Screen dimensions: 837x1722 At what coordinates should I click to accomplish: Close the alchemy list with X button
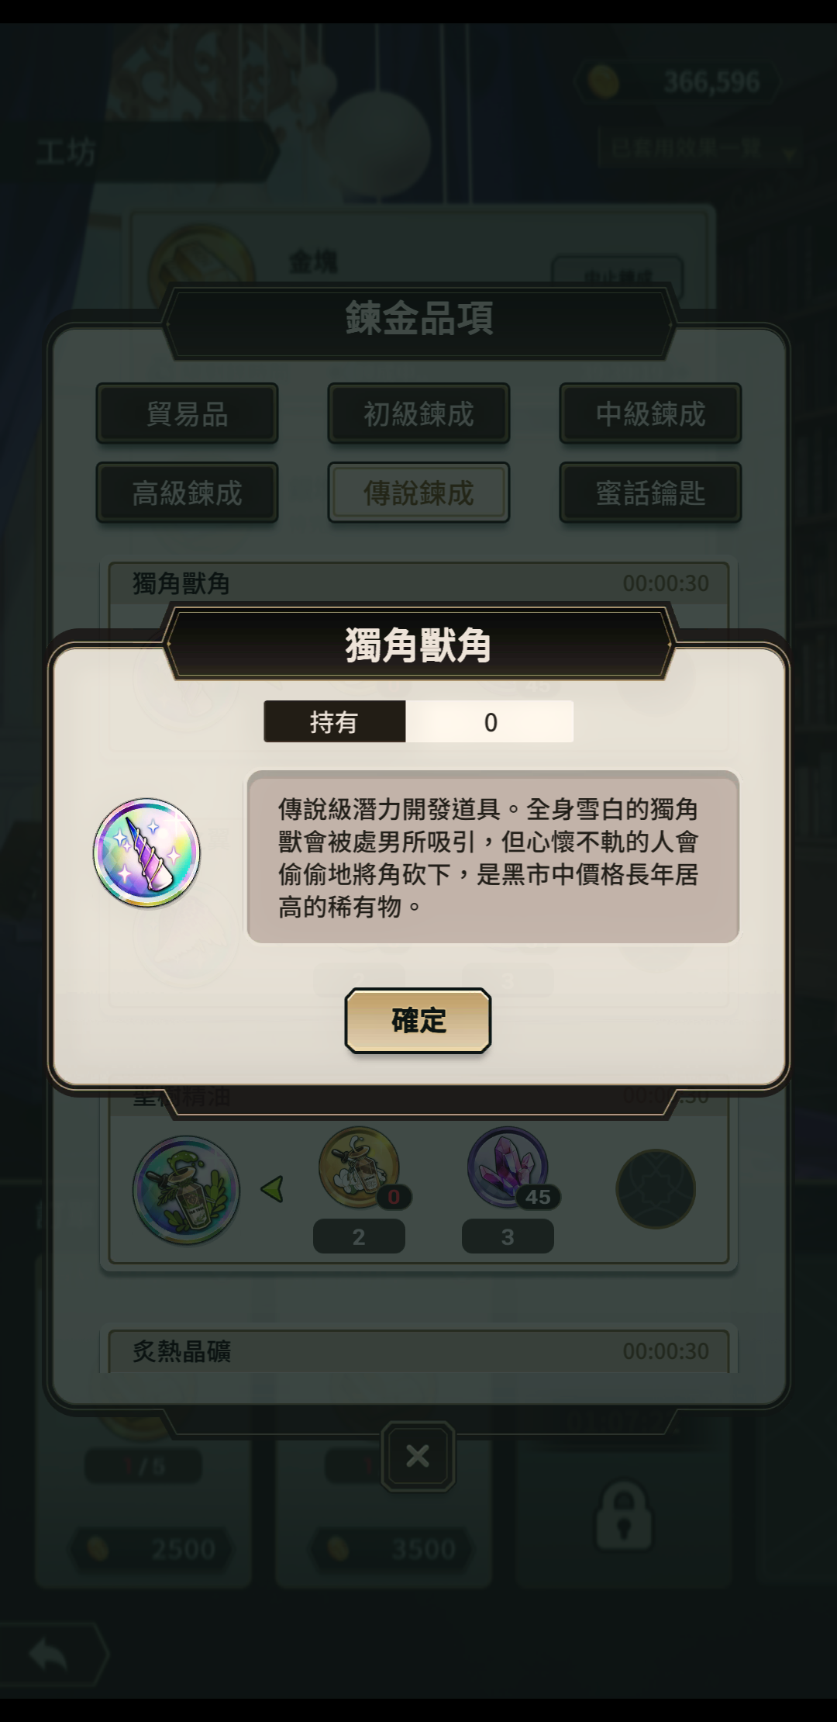coord(418,1456)
